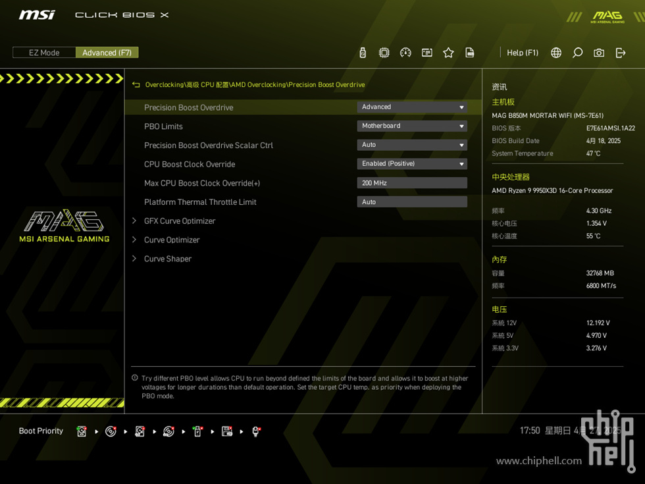Expand the Curve Optimizer submenu
The width and height of the screenshot is (645, 484).
tap(172, 240)
